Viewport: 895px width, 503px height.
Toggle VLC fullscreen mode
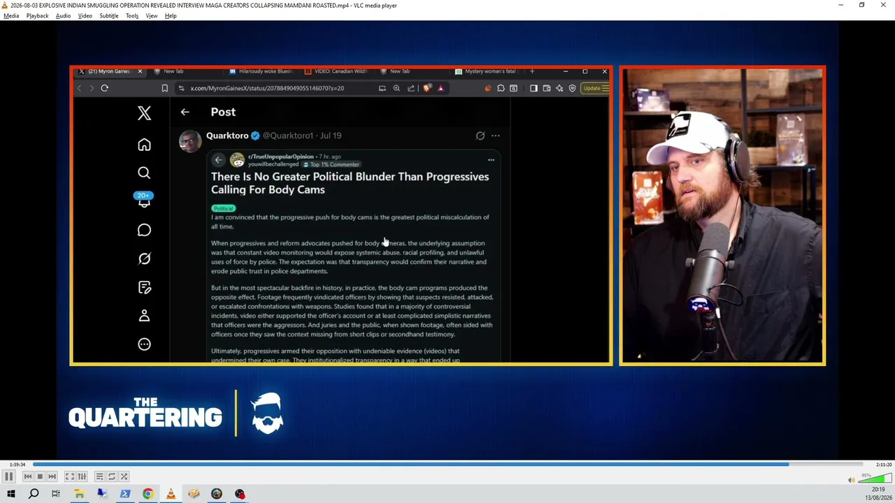click(70, 476)
